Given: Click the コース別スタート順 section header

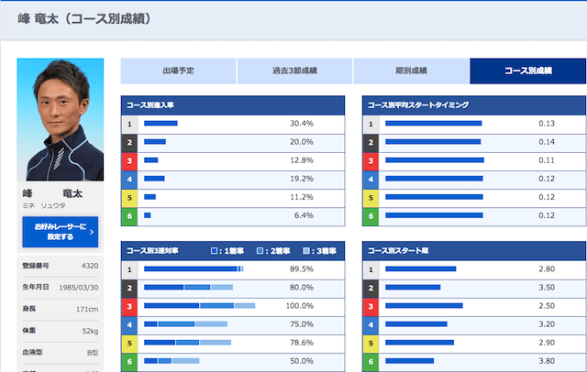Looking at the screenshot, I should tap(474, 251).
